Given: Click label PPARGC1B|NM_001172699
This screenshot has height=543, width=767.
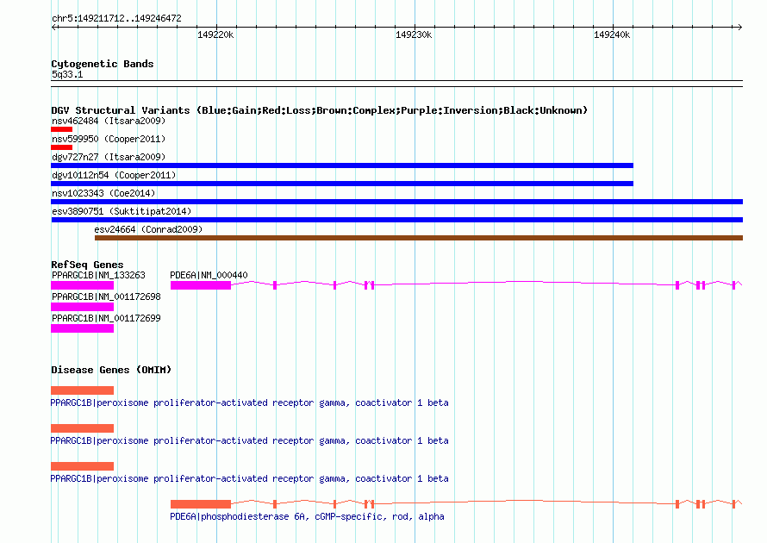Looking at the screenshot, I should pos(106,318).
